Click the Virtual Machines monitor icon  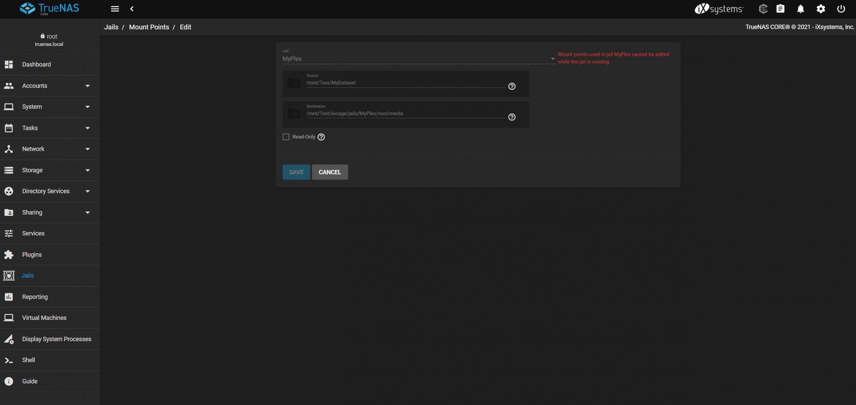point(9,318)
